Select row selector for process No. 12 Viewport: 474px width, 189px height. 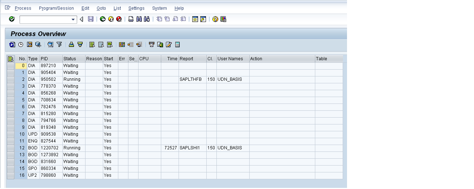tap(10, 148)
